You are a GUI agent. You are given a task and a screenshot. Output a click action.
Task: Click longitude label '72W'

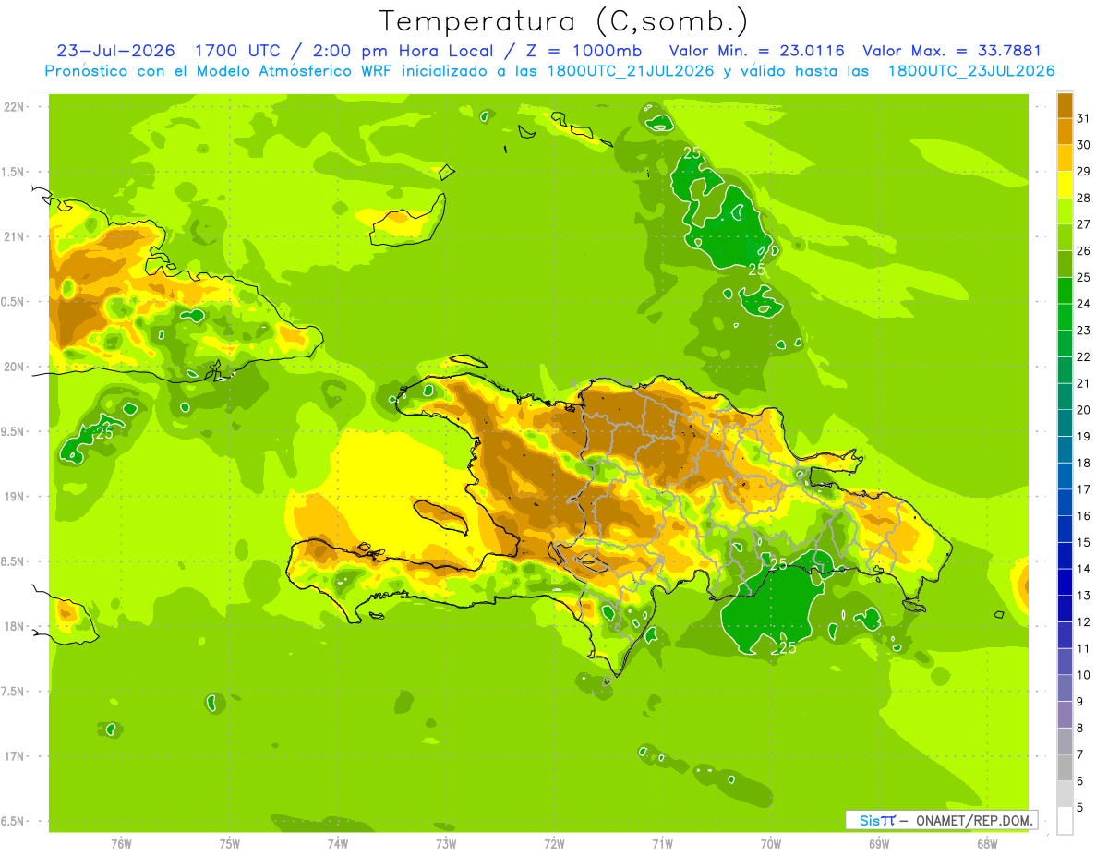coord(554,843)
